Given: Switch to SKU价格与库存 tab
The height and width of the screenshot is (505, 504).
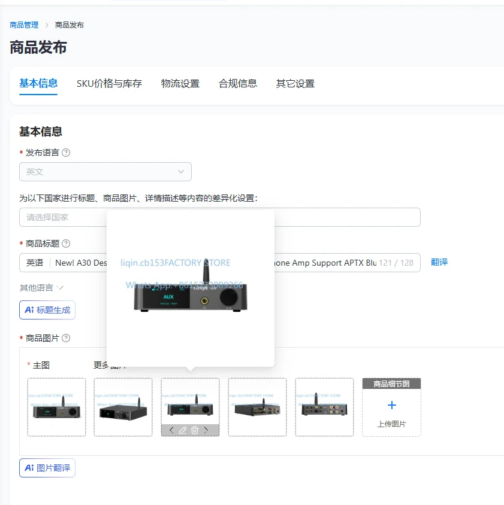Looking at the screenshot, I should point(110,83).
